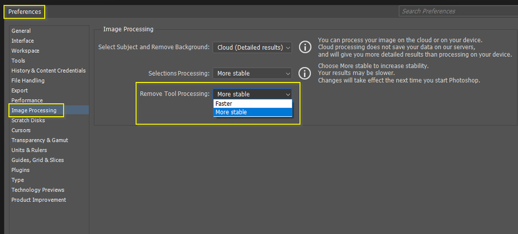
Task: Choose the More stable list option
Action: tap(253, 112)
